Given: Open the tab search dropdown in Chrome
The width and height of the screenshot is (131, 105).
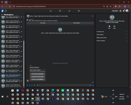Looking at the screenshot, I should [x=2, y=2].
